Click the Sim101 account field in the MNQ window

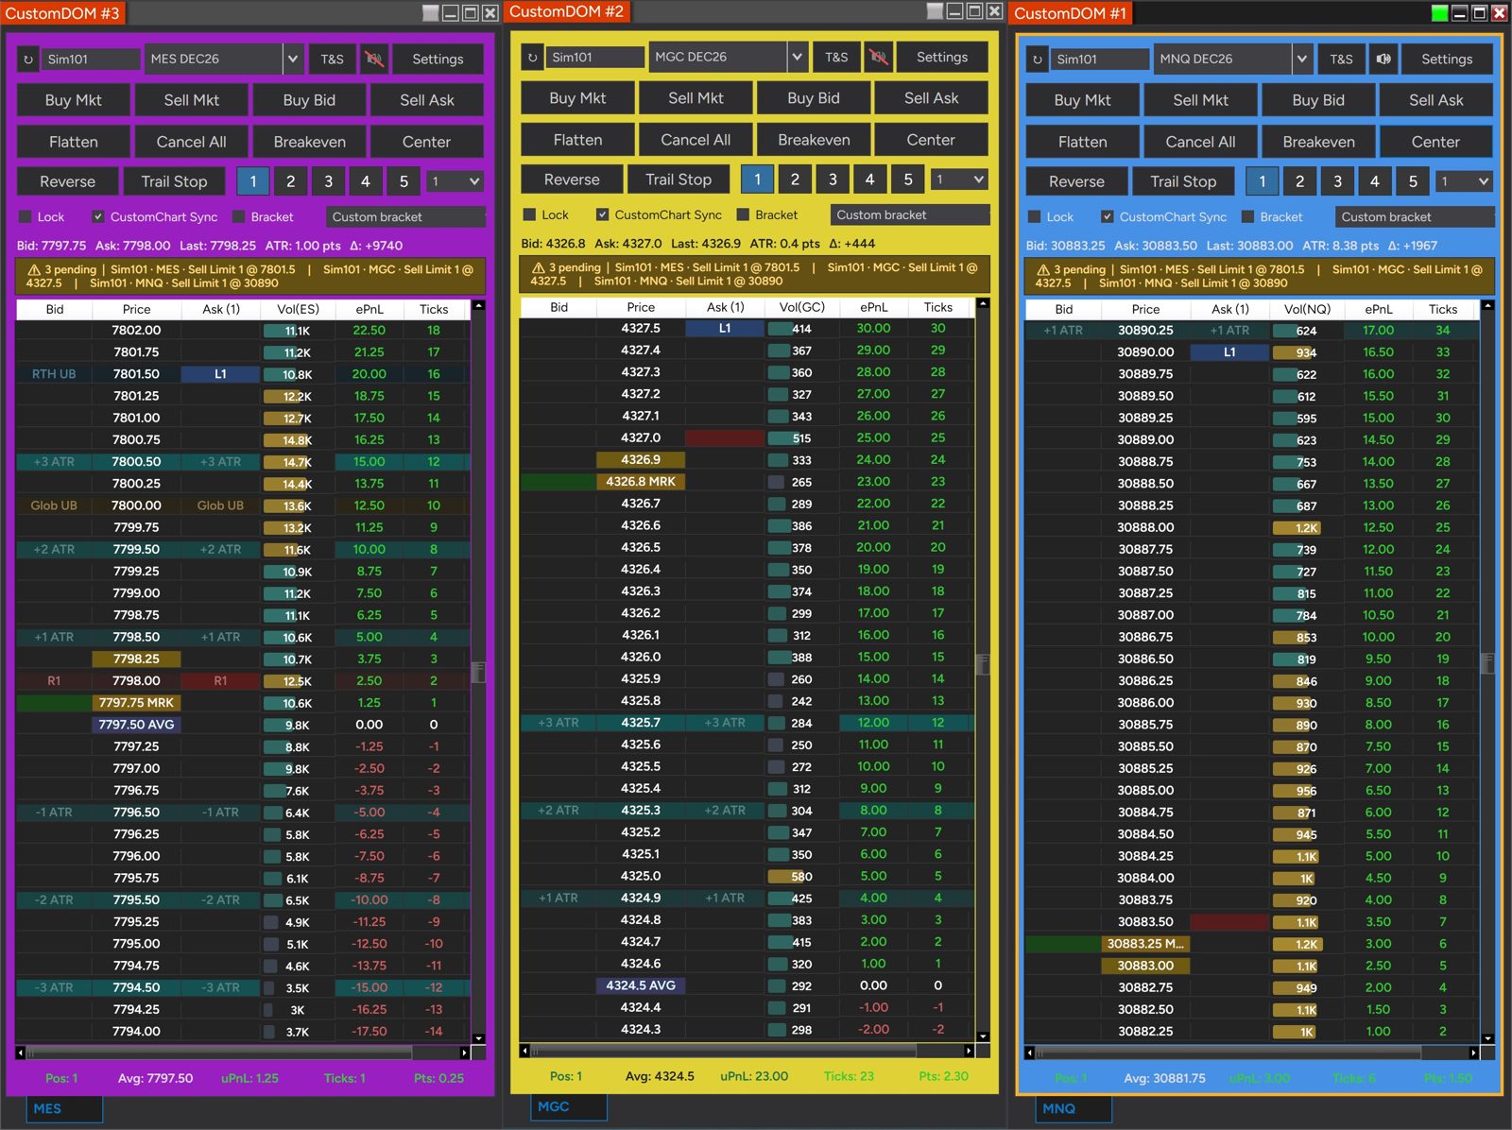tap(1100, 60)
